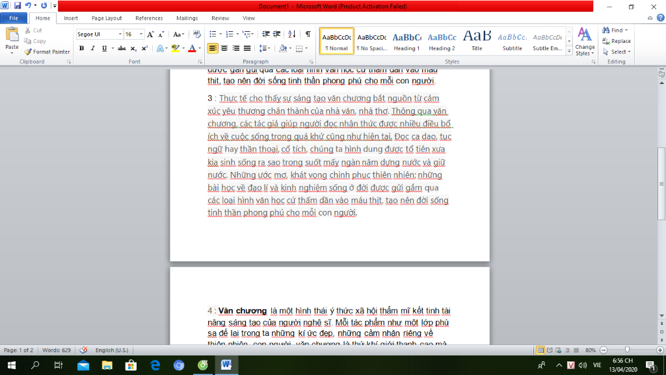This screenshot has width=666, height=375.
Task: Open the Numbering list dropdown arrow
Action: 237,34
